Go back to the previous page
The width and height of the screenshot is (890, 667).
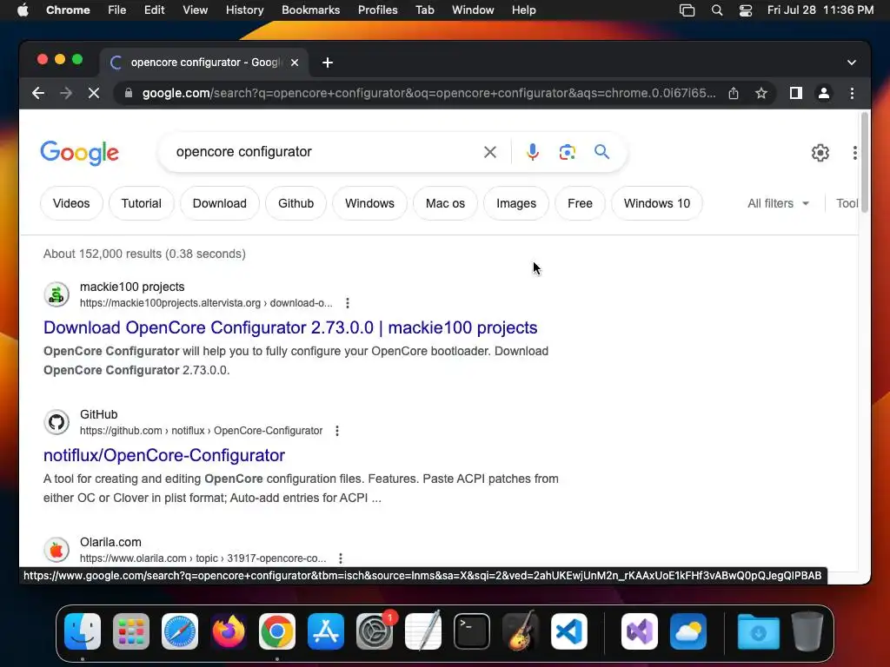[38, 93]
